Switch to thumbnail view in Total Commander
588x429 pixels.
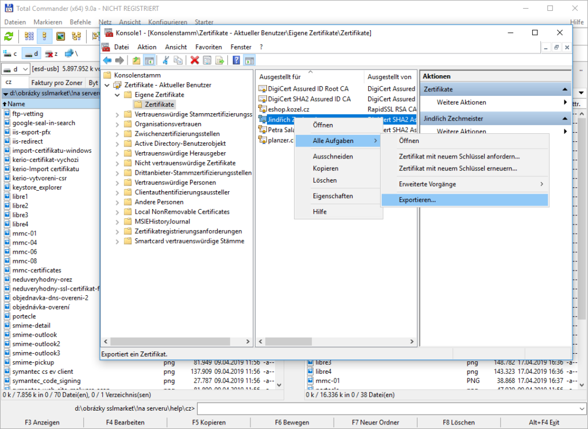coord(60,37)
